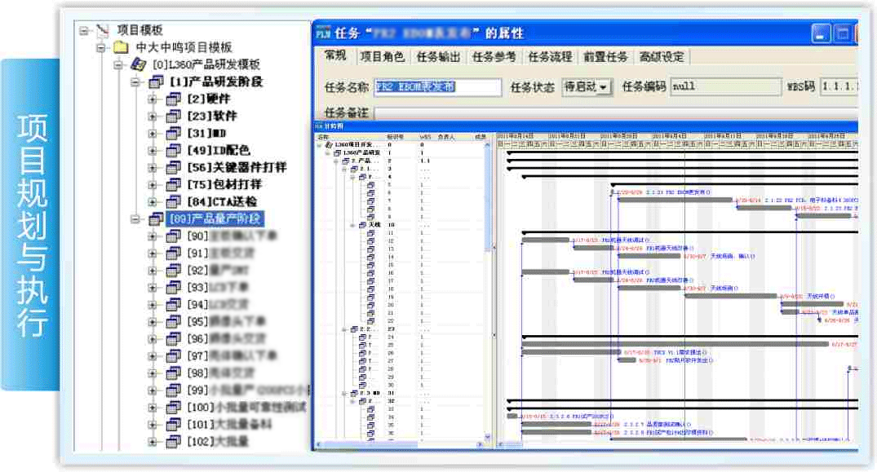Switch to the 项目角色 tab
Image resolution: width=877 pixels, height=472 pixels.
pyautogui.click(x=382, y=56)
